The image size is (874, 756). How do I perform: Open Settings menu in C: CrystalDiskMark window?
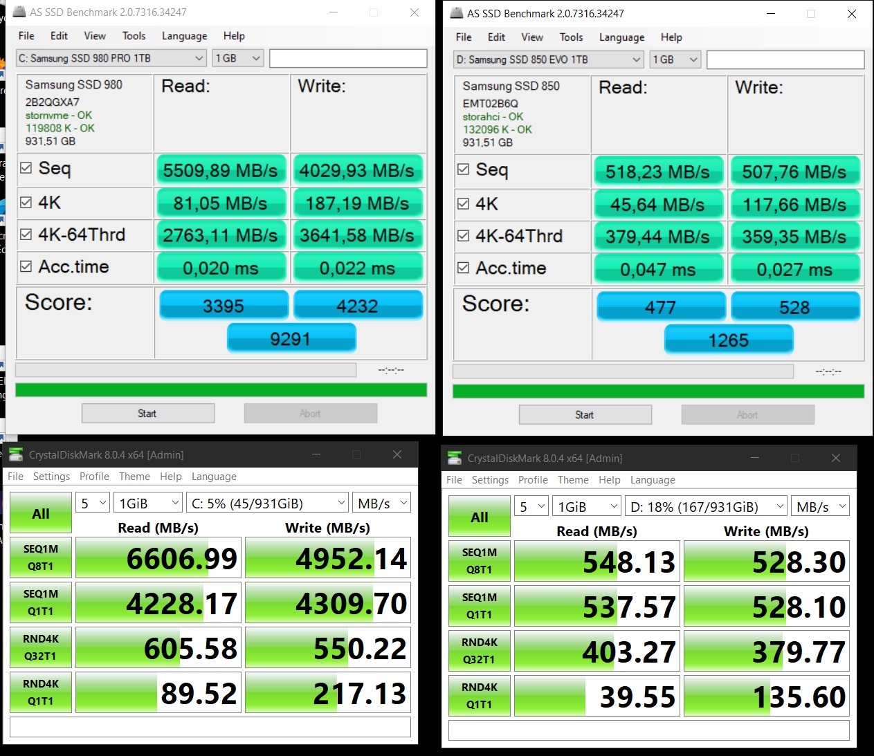(51, 477)
